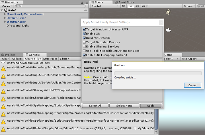This screenshot has height=135, width=205.
Task: Open the Free Aspect dropdown in Game view
Action: tap(192, 59)
